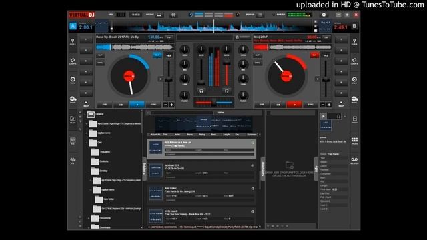Open loops pad mode on deck B
This screenshot has height=240, width=427.
[x=354, y=61]
